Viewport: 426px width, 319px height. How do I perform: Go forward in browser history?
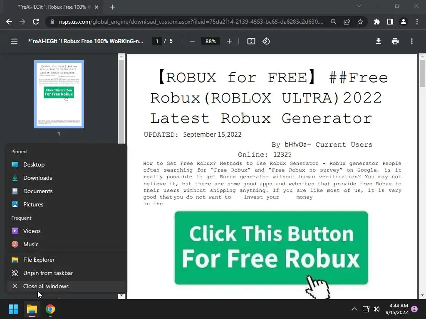click(x=22, y=22)
